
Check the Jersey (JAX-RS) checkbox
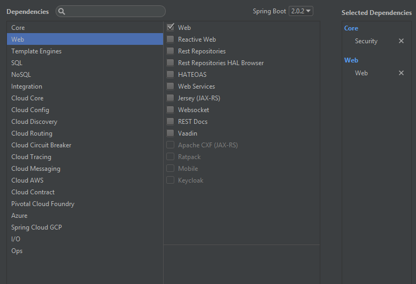click(x=171, y=98)
